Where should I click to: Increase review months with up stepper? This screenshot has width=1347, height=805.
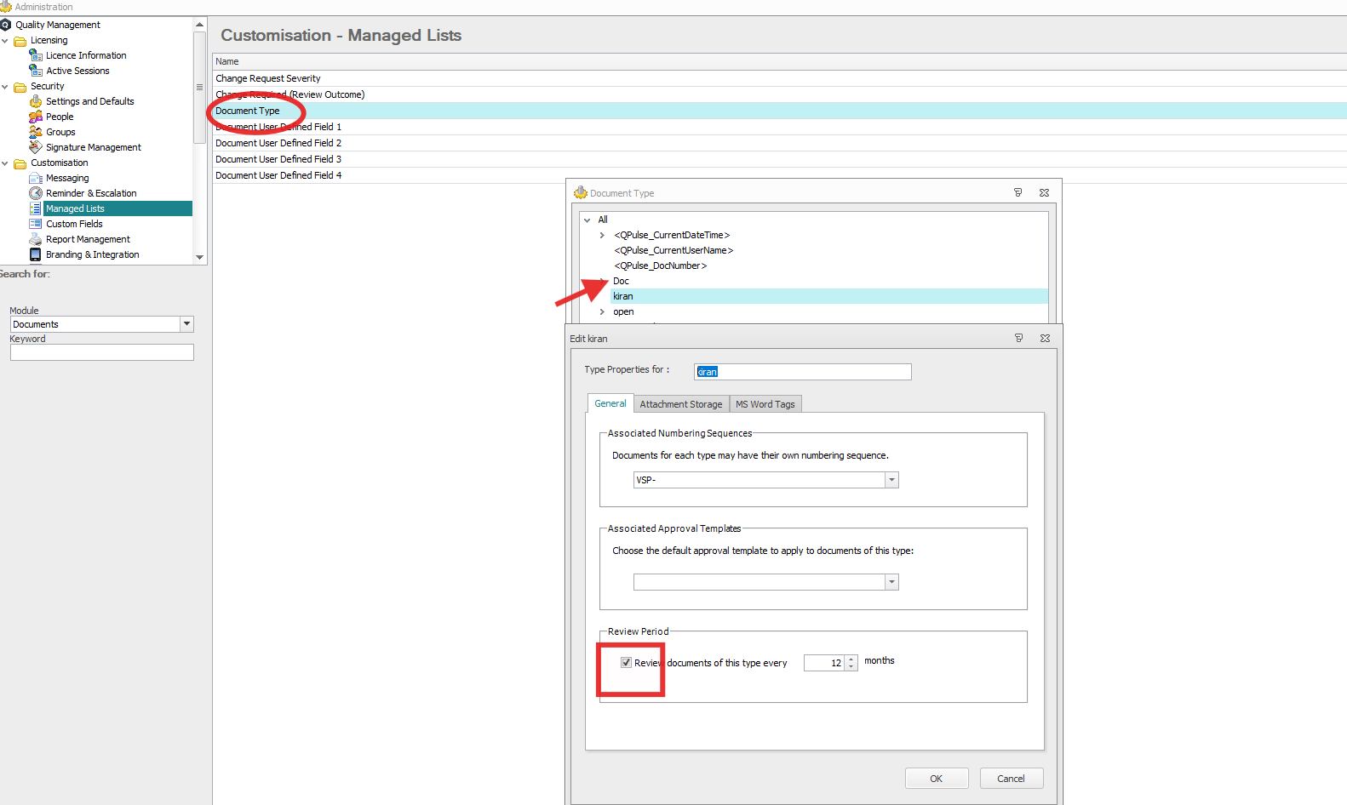tap(851, 659)
